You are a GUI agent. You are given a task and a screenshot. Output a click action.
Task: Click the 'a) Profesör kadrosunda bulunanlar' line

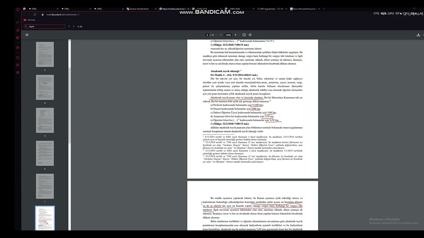click(237, 105)
